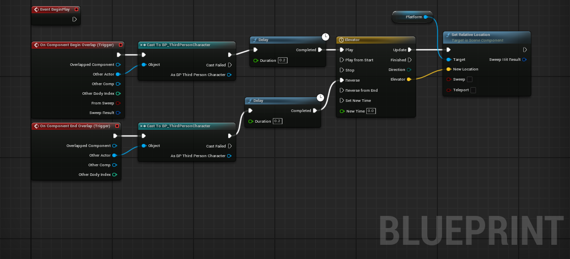
Task: Click Direction output pin on Elevator
Action: (409, 69)
